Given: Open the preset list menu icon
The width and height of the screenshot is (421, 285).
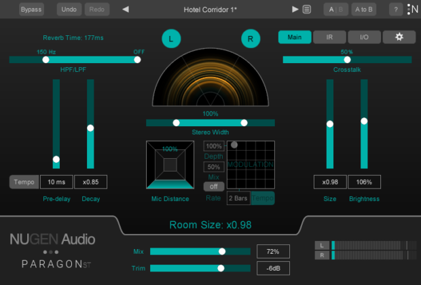Looking at the screenshot, I should click(307, 9).
